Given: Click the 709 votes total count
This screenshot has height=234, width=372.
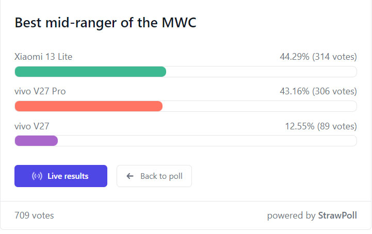Looking at the screenshot, I should tap(34, 215).
